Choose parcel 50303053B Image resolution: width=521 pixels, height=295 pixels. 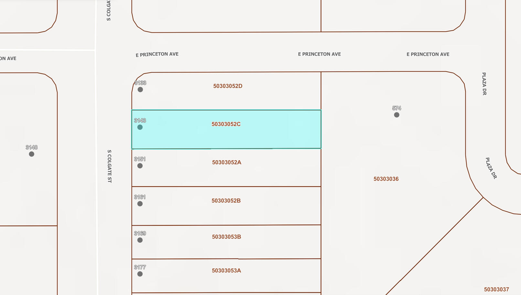tap(226, 237)
